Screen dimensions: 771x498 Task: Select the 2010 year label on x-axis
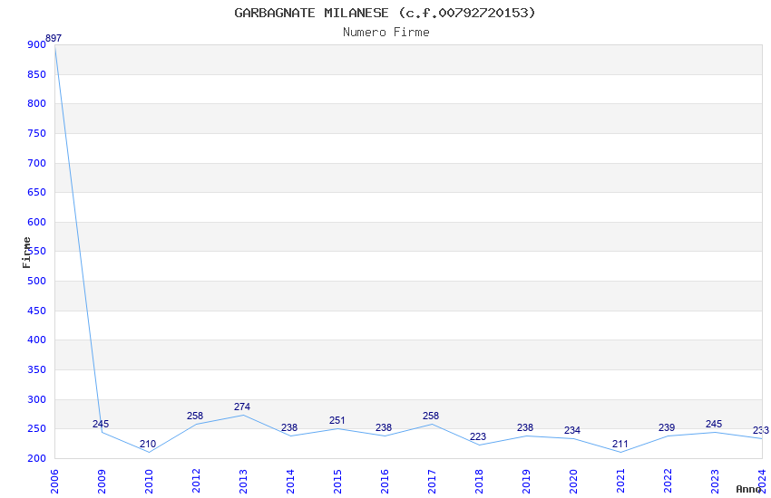point(149,482)
